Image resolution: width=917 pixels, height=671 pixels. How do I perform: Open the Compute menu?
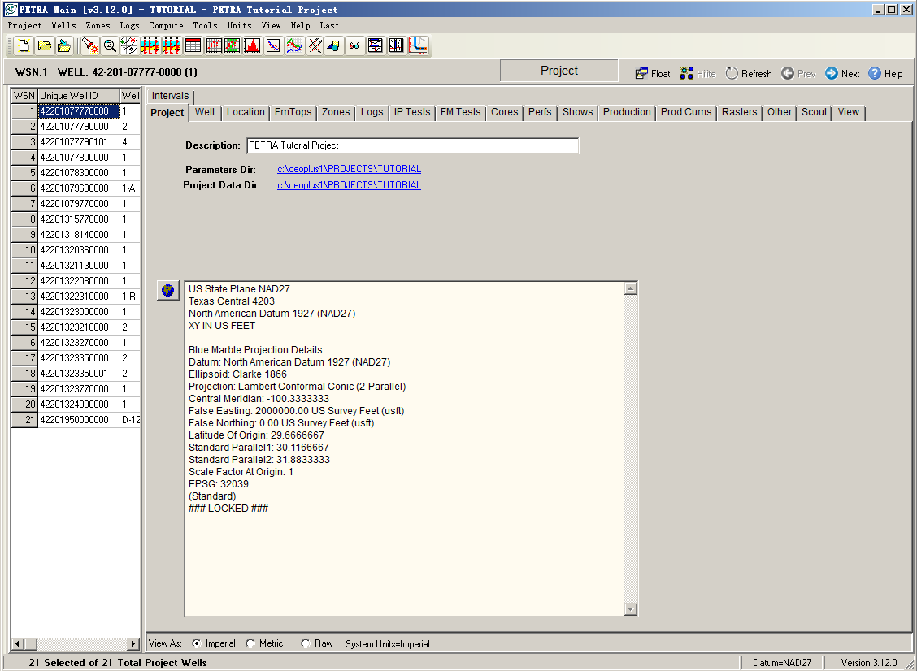click(166, 26)
